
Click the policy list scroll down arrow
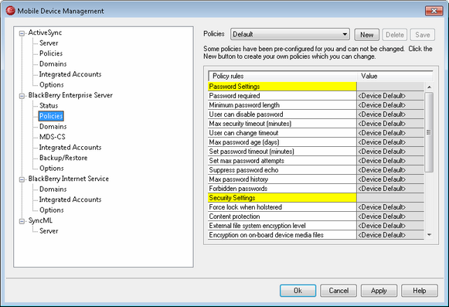(x=429, y=235)
